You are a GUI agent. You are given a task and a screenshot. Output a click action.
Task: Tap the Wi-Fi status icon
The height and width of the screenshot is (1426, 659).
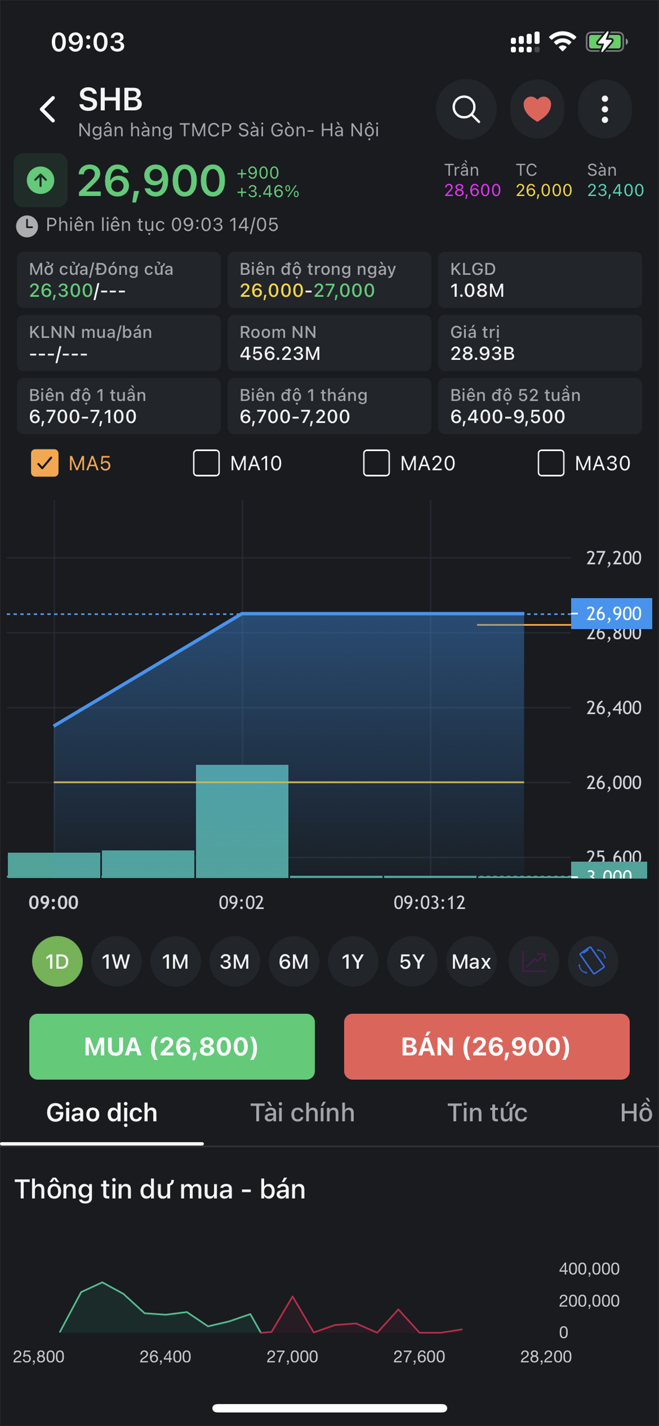point(562,41)
